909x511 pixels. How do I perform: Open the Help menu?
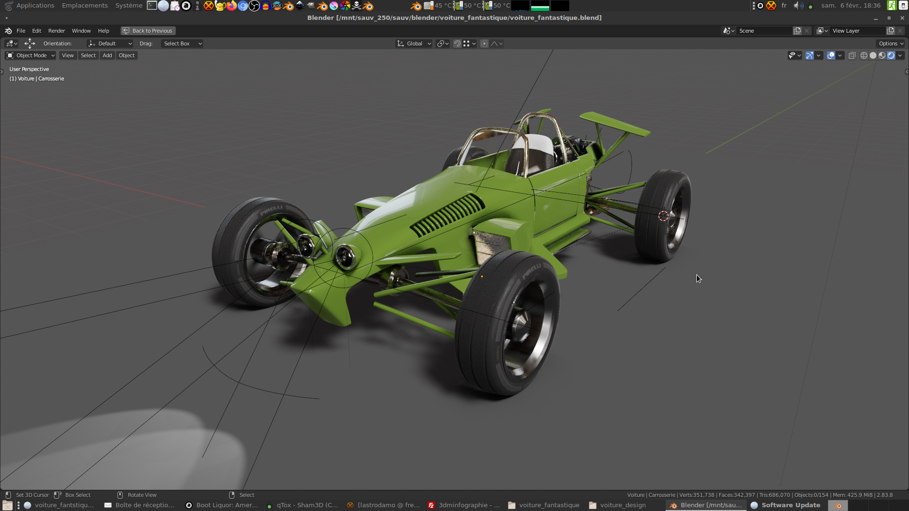tap(103, 31)
